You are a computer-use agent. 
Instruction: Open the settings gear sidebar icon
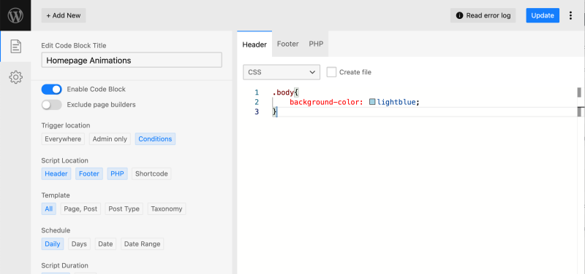pyautogui.click(x=15, y=77)
